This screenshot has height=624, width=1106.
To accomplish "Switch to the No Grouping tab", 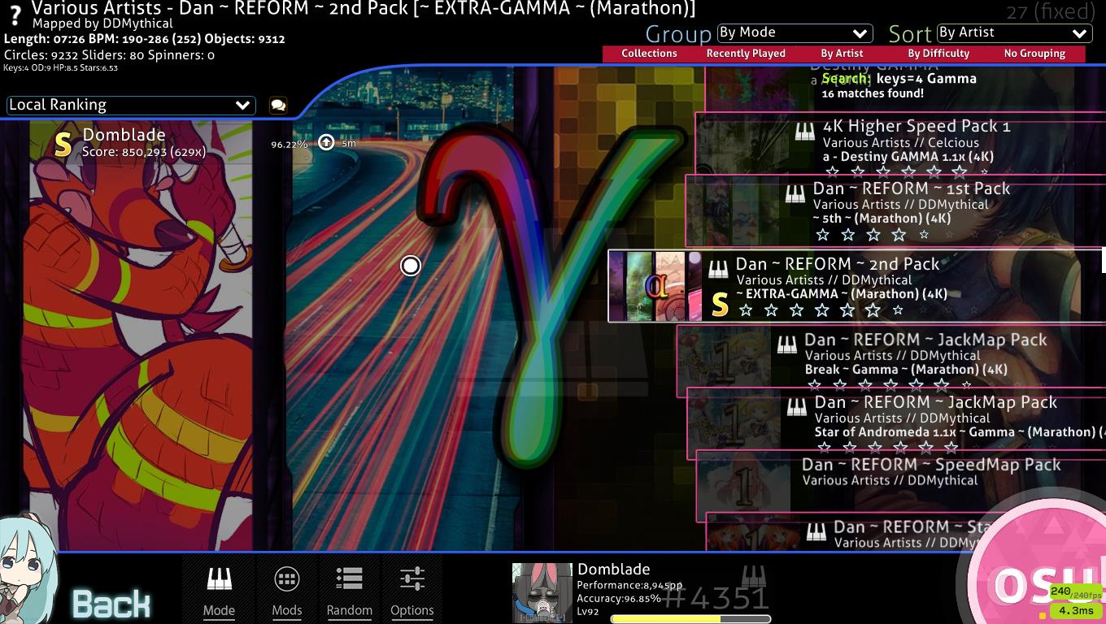I will pyautogui.click(x=1034, y=54).
